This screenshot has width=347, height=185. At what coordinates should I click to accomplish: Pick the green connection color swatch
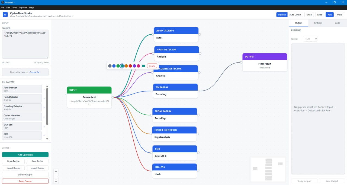118,66
